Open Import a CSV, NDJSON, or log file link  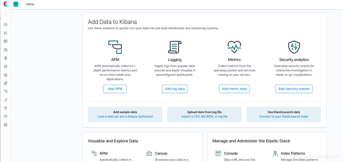click(204, 117)
